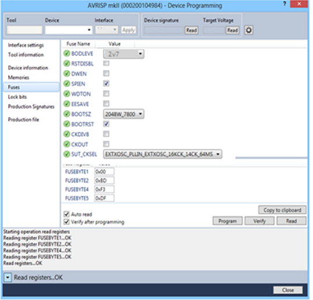Click the green check icon next to SPIEN
Image resolution: width=313 pixels, height=300 pixels.
(67, 84)
